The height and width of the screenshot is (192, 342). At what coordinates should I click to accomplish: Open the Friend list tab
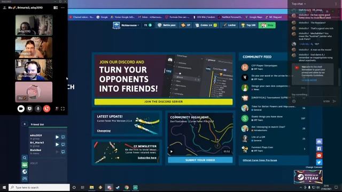37,124
